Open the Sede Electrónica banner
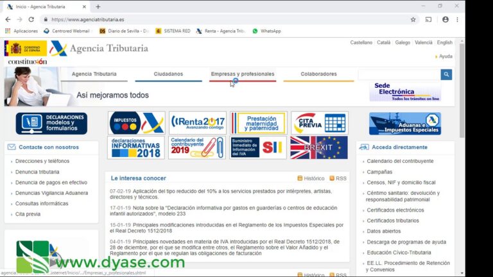The image size is (493, 277). 405,92
